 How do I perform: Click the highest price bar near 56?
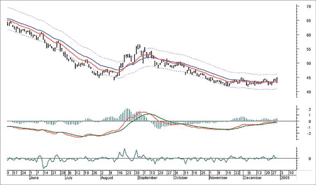click(x=137, y=47)
